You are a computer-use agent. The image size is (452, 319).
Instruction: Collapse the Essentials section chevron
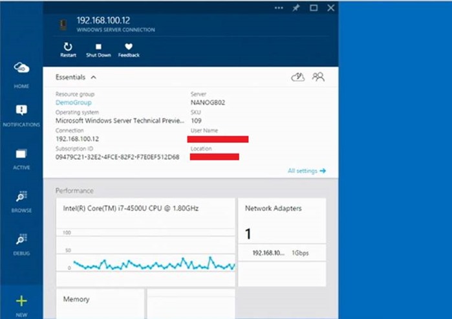click(93, 77)
